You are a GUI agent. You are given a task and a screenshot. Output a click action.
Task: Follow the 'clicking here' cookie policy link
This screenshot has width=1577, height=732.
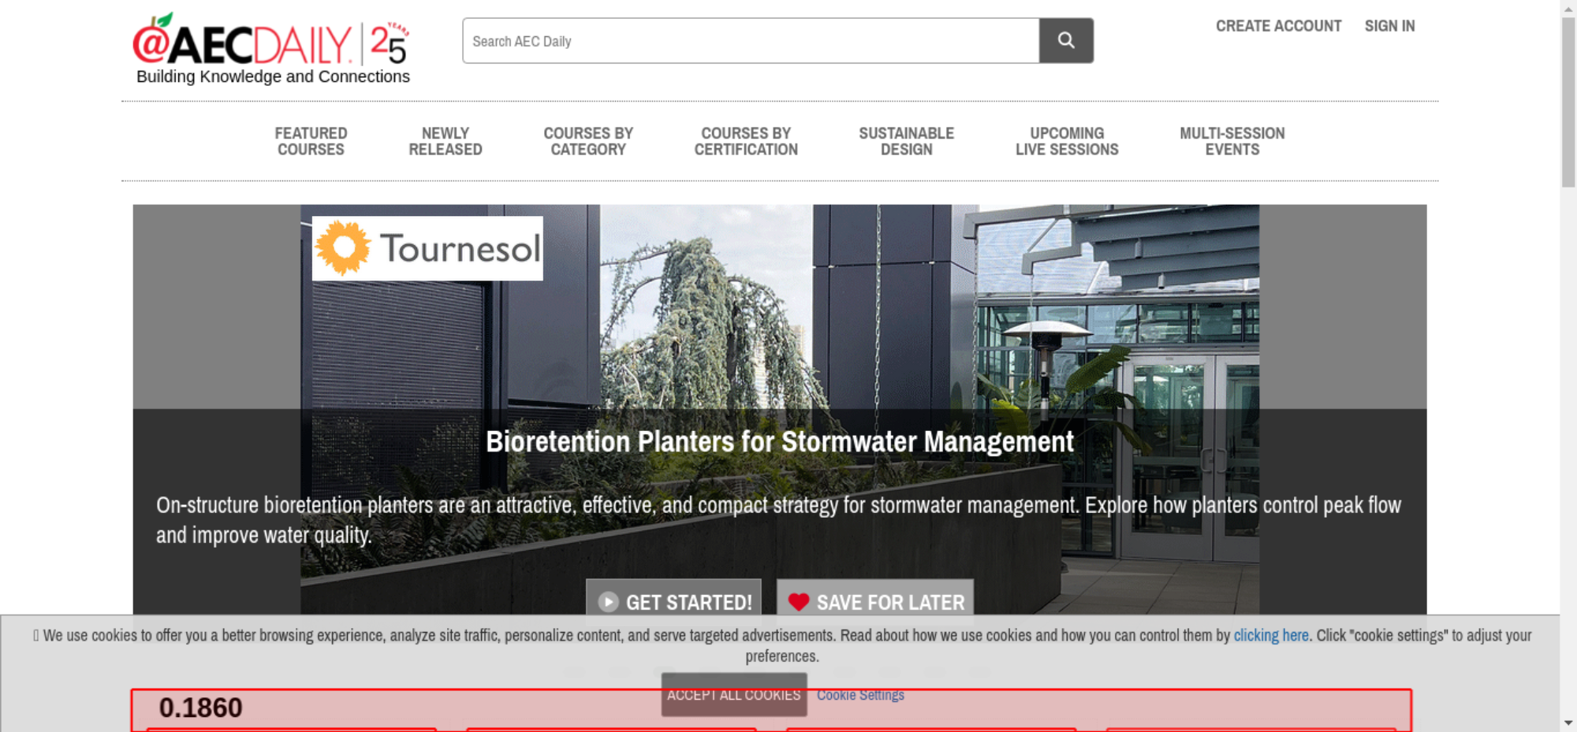pos(1270,635)
